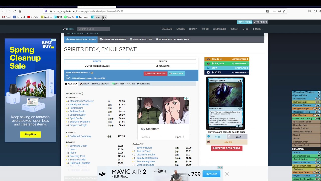The width and height of the screenshot is (321, 181).
Task: Open Commander format menu
Action: [x=219, y=29]
